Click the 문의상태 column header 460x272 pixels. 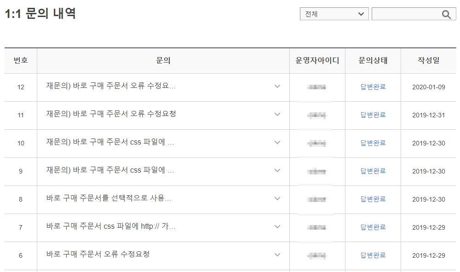[373, 60]
